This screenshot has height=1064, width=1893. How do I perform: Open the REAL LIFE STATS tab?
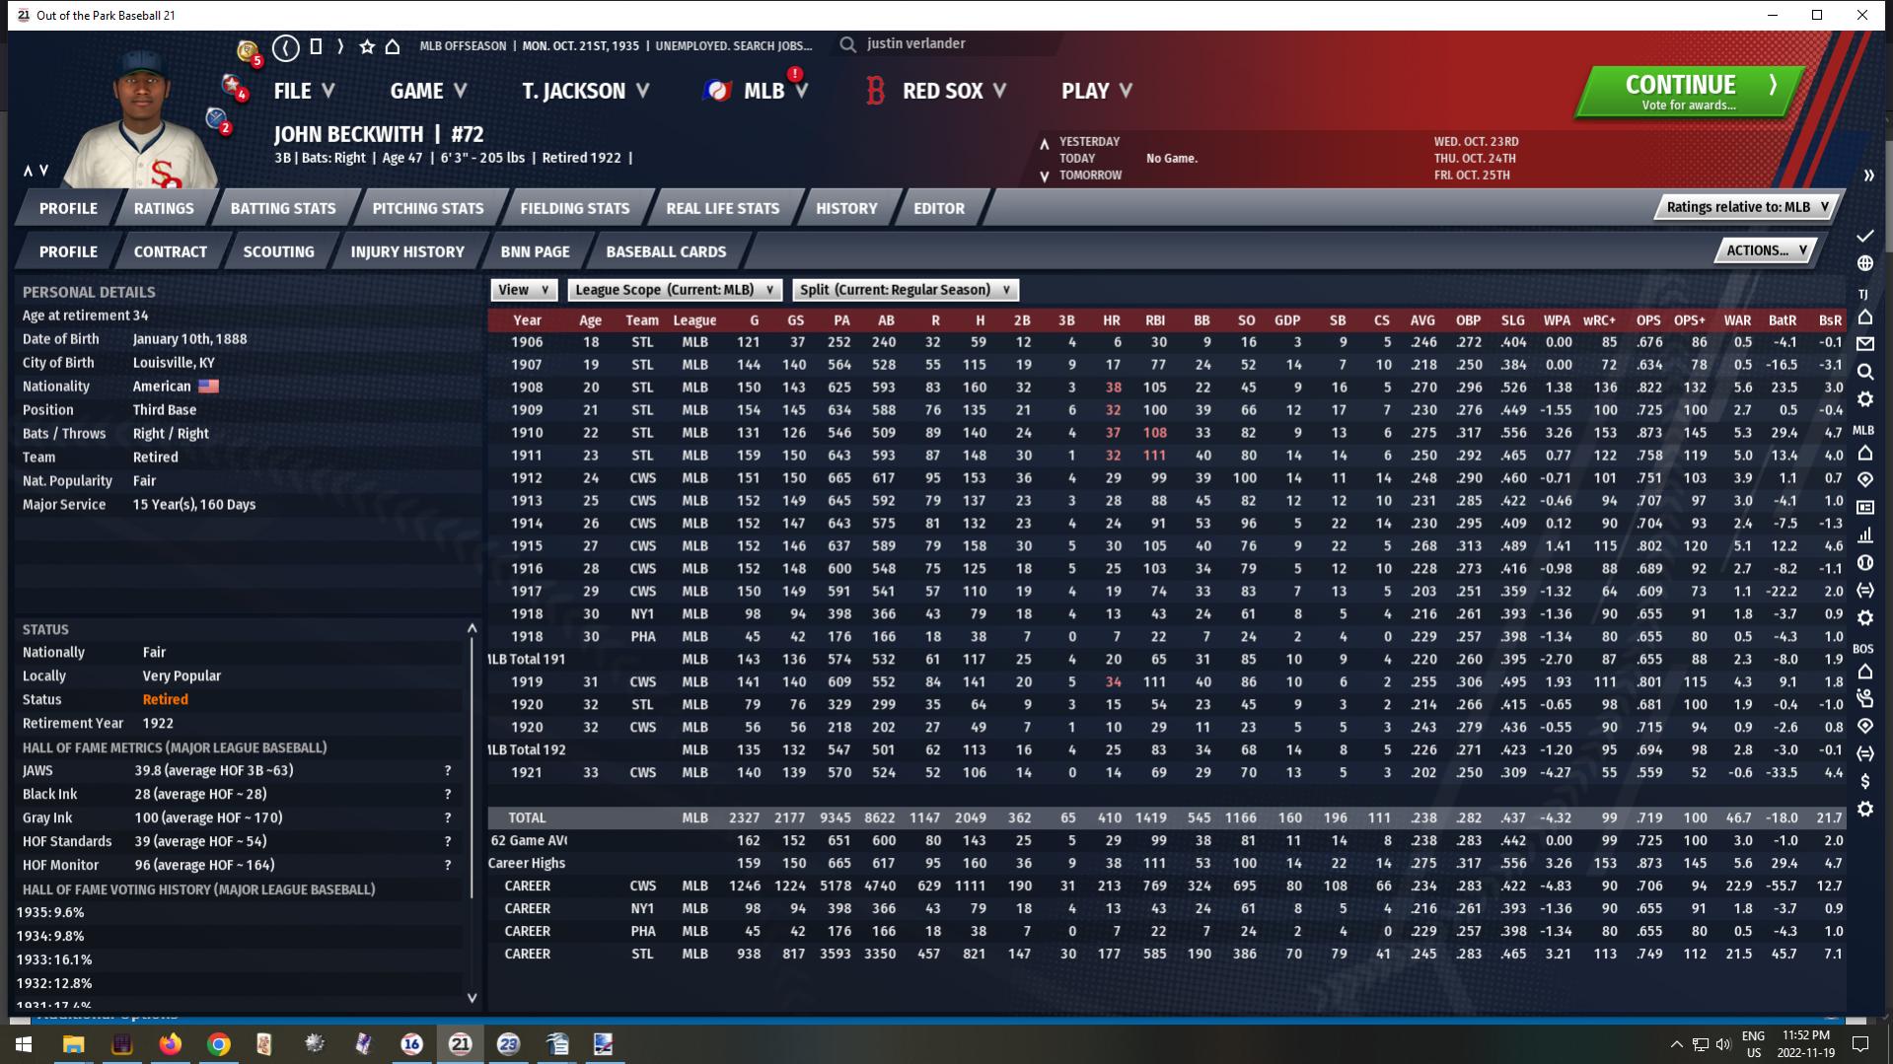point(723,208)
